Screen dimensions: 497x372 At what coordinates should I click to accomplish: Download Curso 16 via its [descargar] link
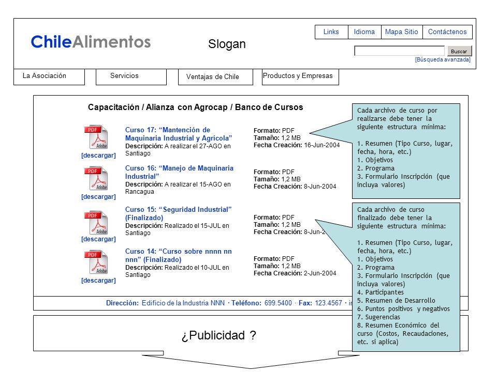(x=98, y=197)
